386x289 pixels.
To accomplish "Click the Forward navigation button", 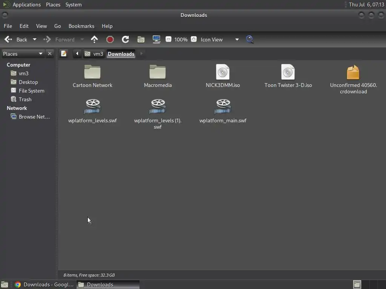I will 59,39.
